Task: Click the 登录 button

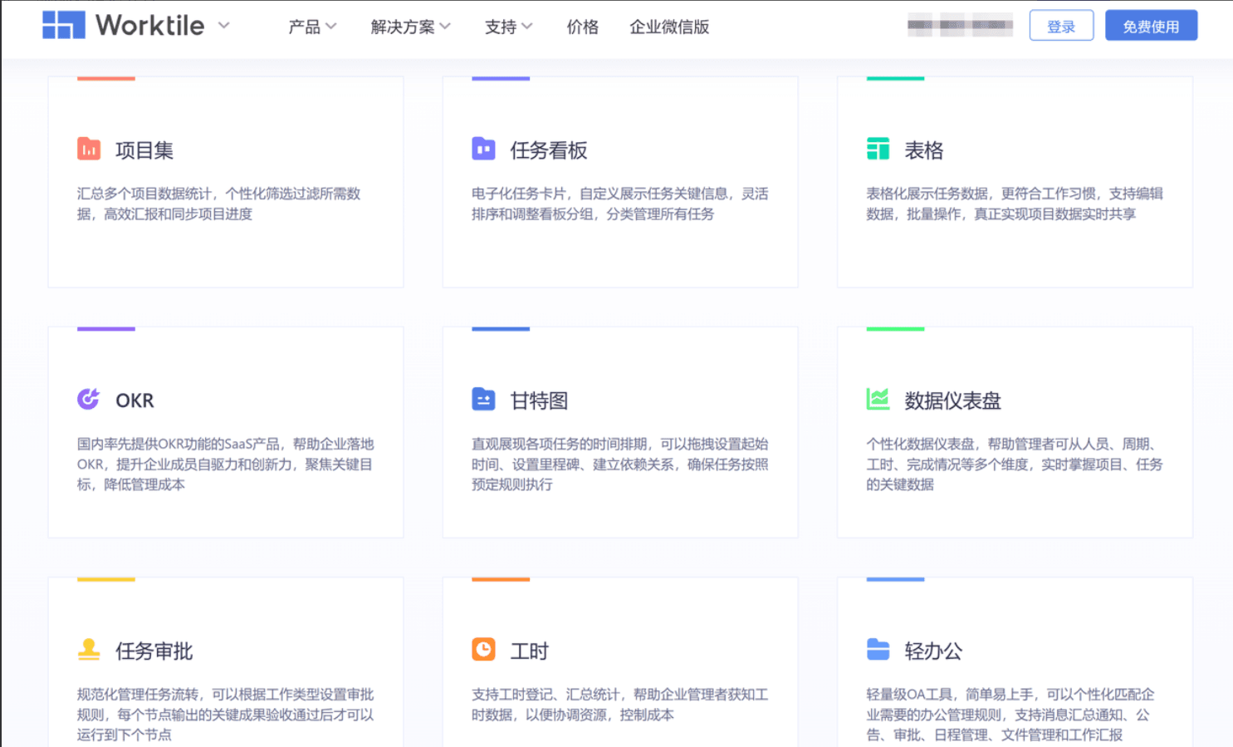Action: point(1061,26)
